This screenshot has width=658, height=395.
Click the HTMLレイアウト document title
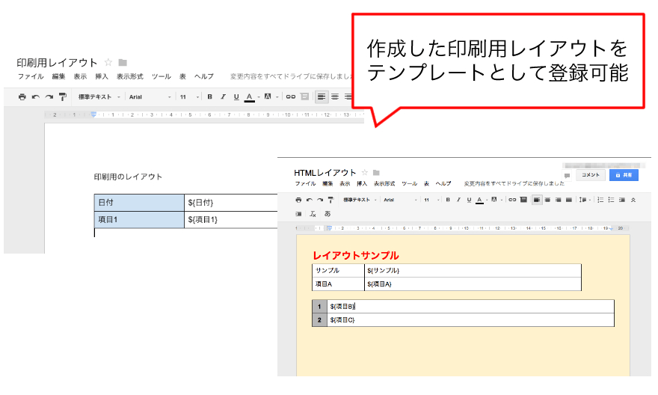[325, 173]
